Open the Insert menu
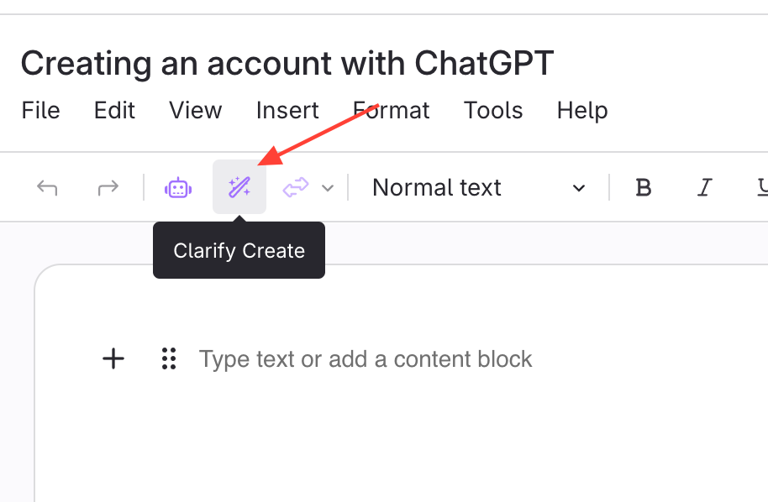Image resolution: width=768 pixels, height=502 pixels. pos(287,111)
